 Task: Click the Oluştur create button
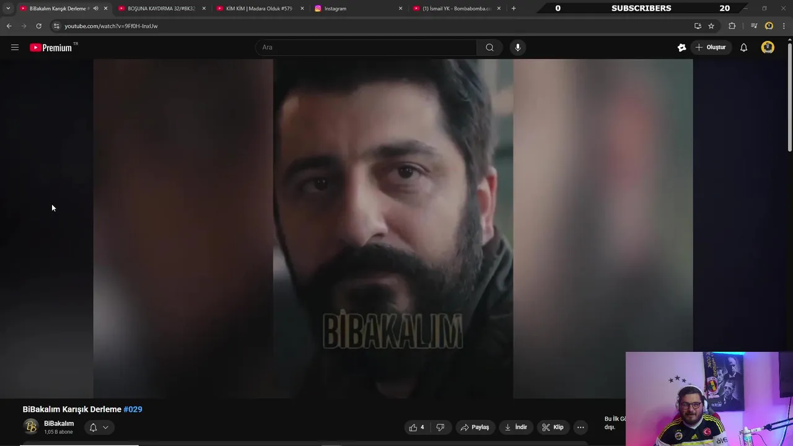711,47
